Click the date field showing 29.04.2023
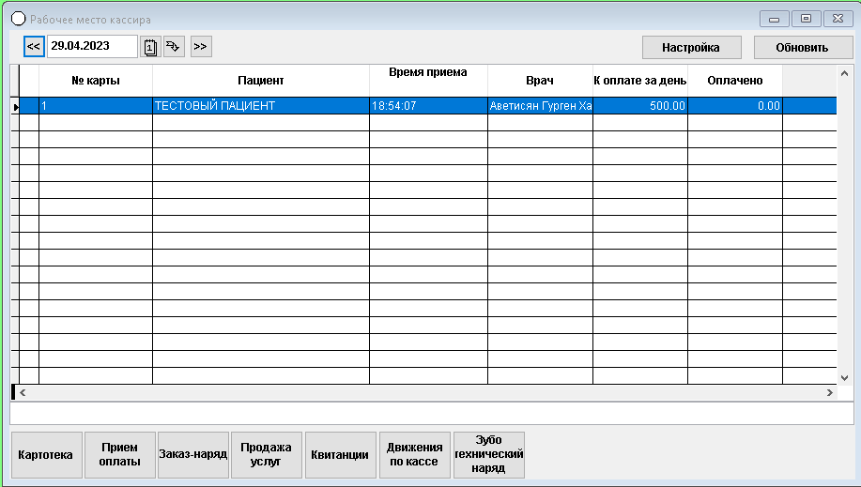 [91, 46]
